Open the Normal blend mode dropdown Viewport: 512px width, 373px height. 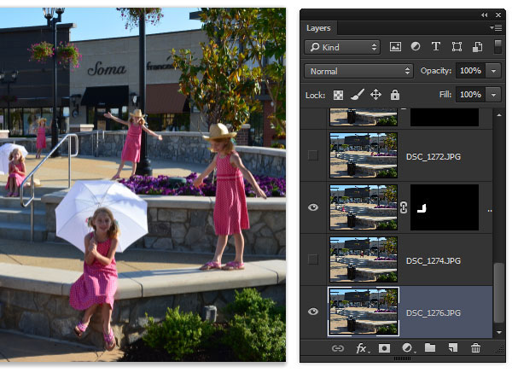[x=358, y=71]
